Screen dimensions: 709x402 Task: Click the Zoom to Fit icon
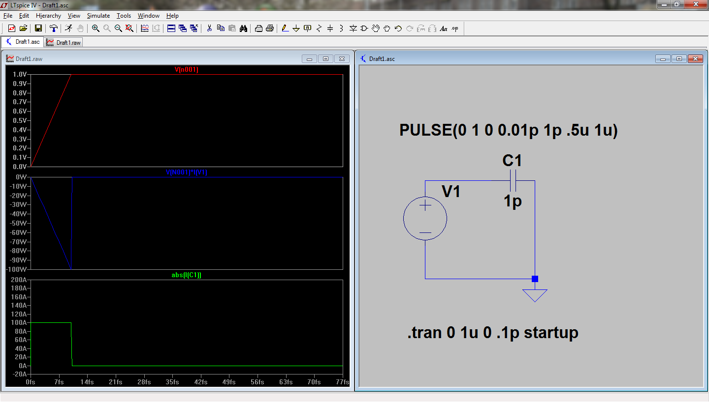(129, 29)
